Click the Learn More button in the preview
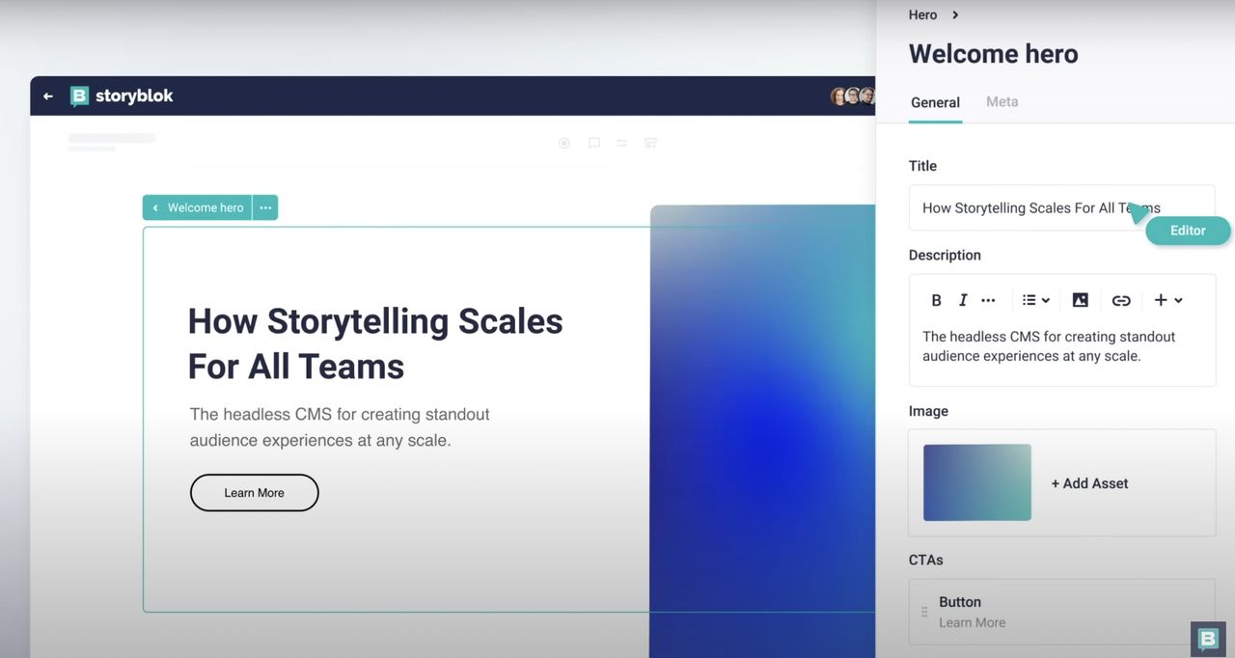 coord(254,492)
